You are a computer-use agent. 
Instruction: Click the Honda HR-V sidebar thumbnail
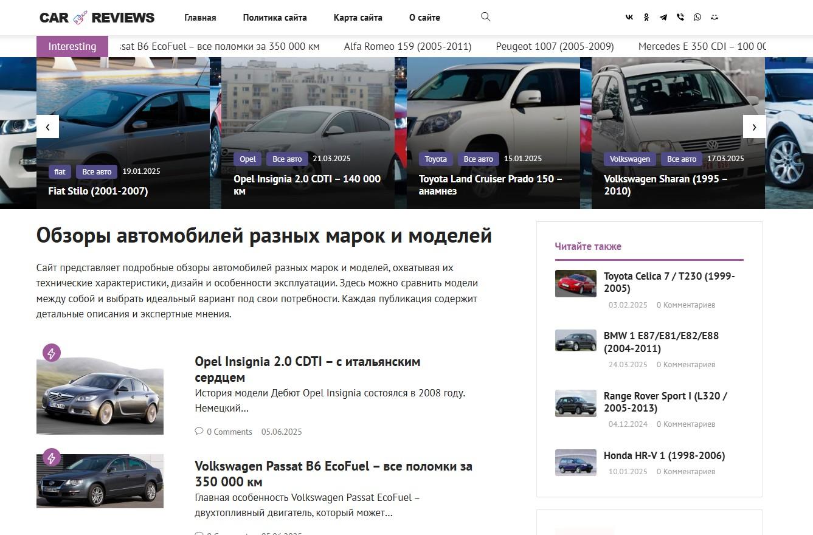pos(576,462)
